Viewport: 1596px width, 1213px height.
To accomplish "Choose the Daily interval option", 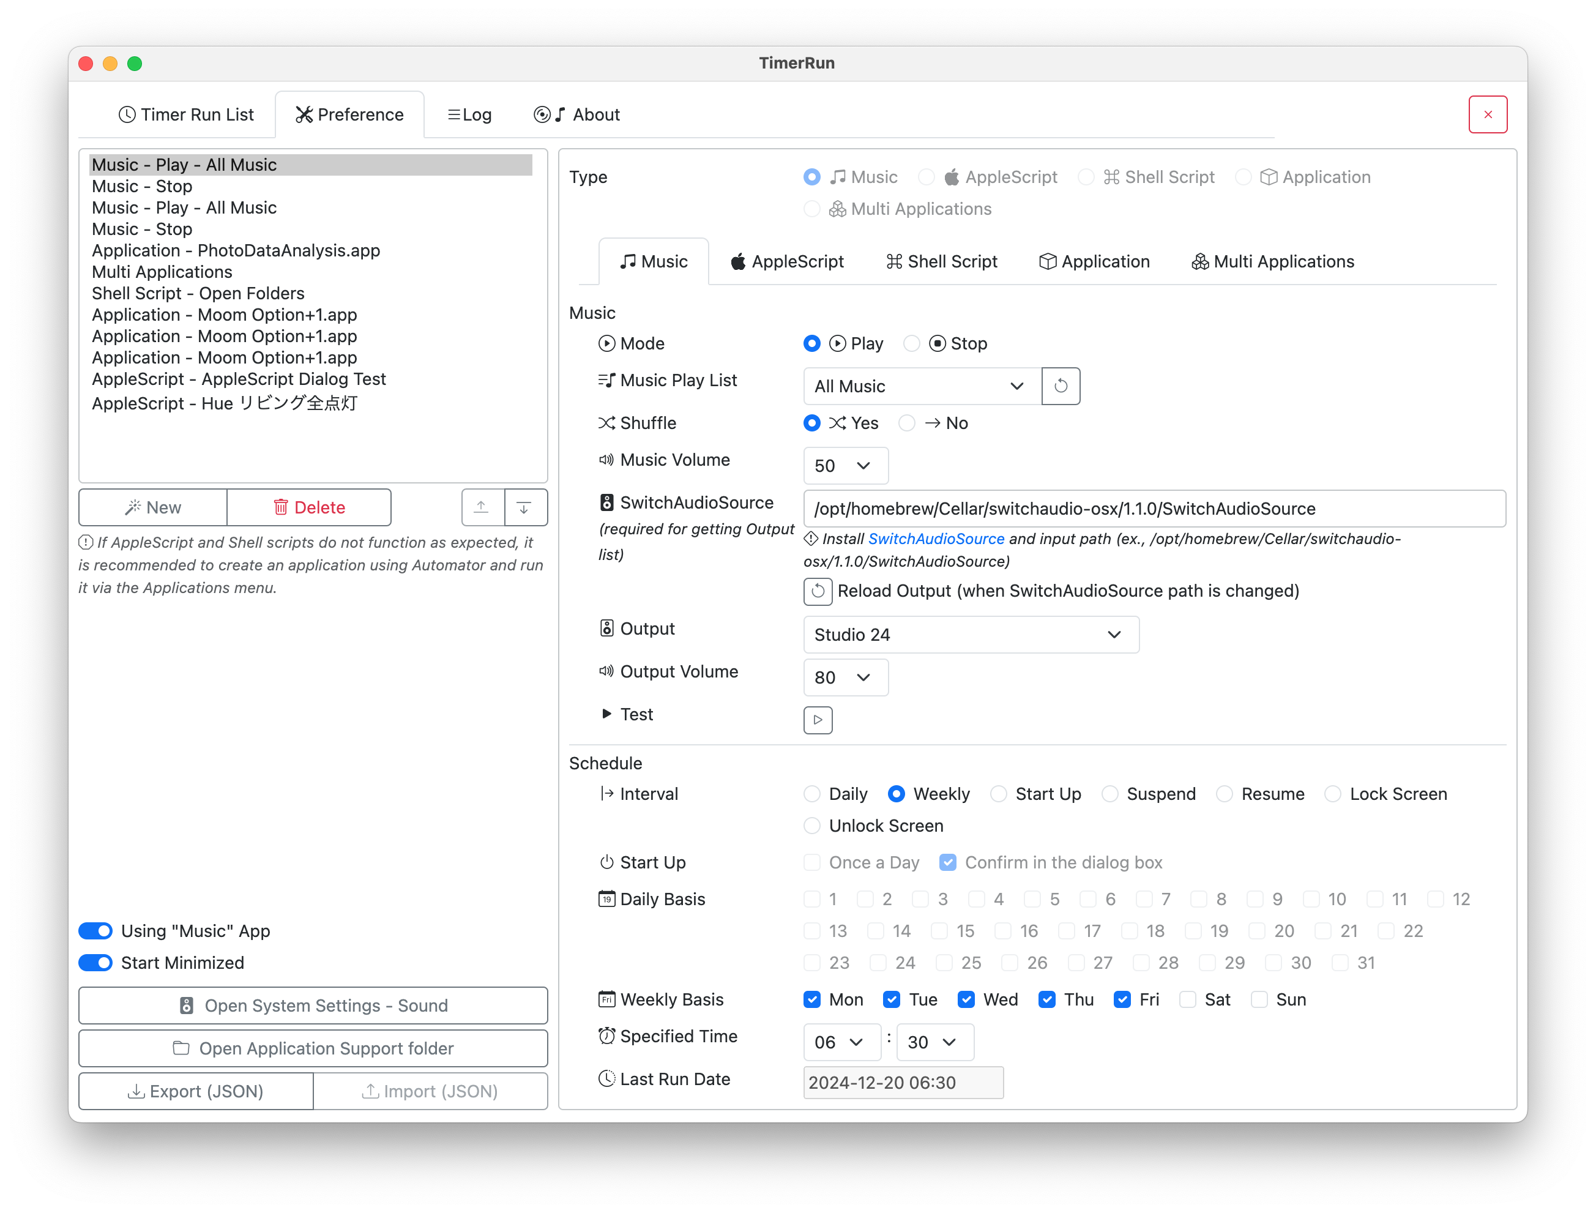I will (x=812, y=794).
